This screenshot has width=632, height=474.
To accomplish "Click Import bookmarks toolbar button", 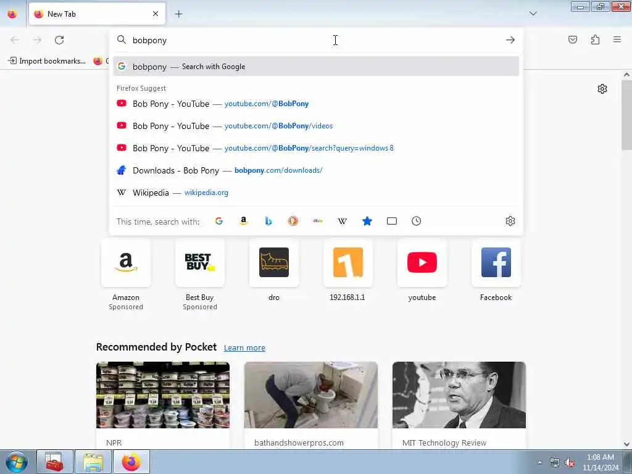I will click(47, 61).
